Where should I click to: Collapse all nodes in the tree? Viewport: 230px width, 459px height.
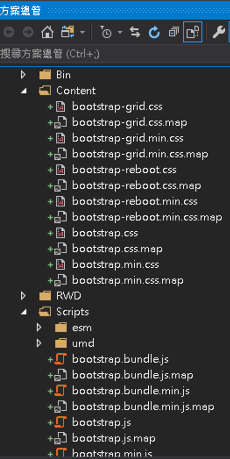[174, 32]
